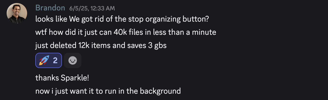Viewport: 328px width, 100px height.
Task: Click the username Brandon
Action: 50,8
